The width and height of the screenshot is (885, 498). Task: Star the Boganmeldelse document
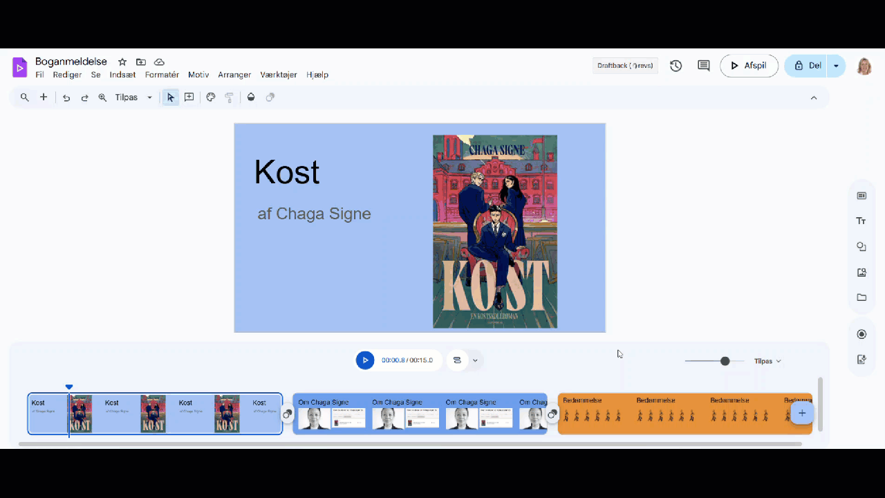coord(122,62)
